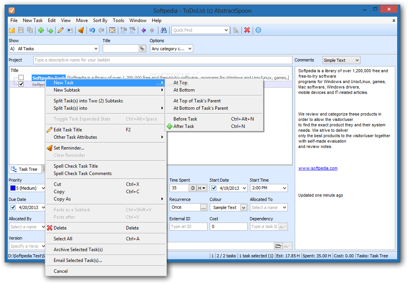Click the file link browse folder icon
408x284 pixels.
pos(278,246)
